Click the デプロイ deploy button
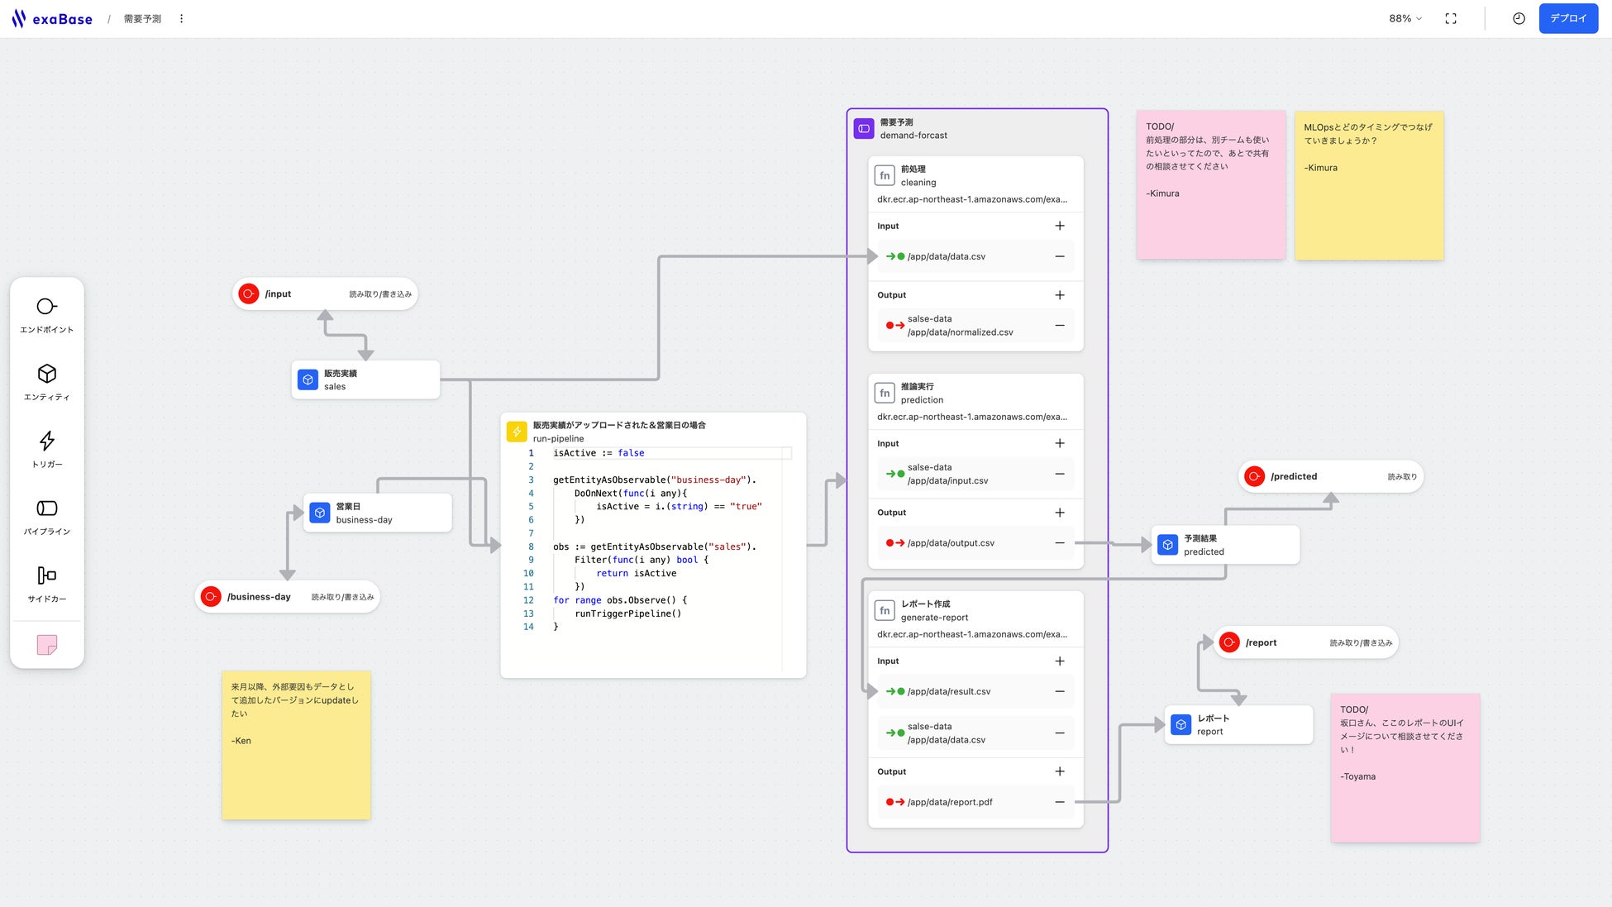1612x907 pixels. point(1567,18)
